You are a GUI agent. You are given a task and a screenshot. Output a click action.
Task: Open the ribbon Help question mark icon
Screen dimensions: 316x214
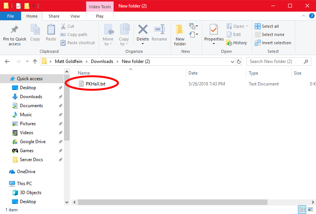pyautogui.click(x=311, y=16)
